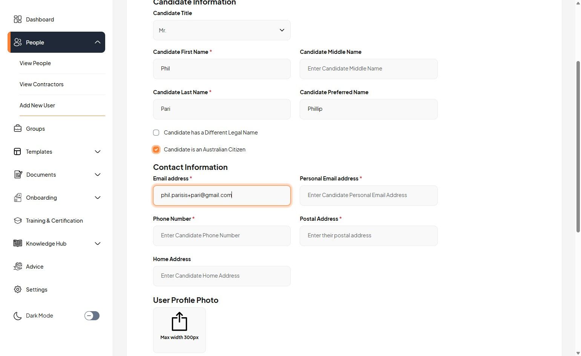Image resolution: width=581 pixels, height=356 pixels.
Task: Click the Training & Certification graduation cap icon
Action: tap(18, 220)
